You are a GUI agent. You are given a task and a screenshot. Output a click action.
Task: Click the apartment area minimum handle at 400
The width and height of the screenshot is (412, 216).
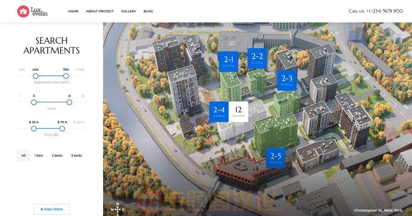pyautogui.click(x=35, y=76)
